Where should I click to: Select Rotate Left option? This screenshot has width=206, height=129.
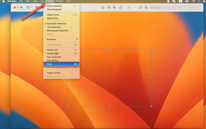(52, 50)
